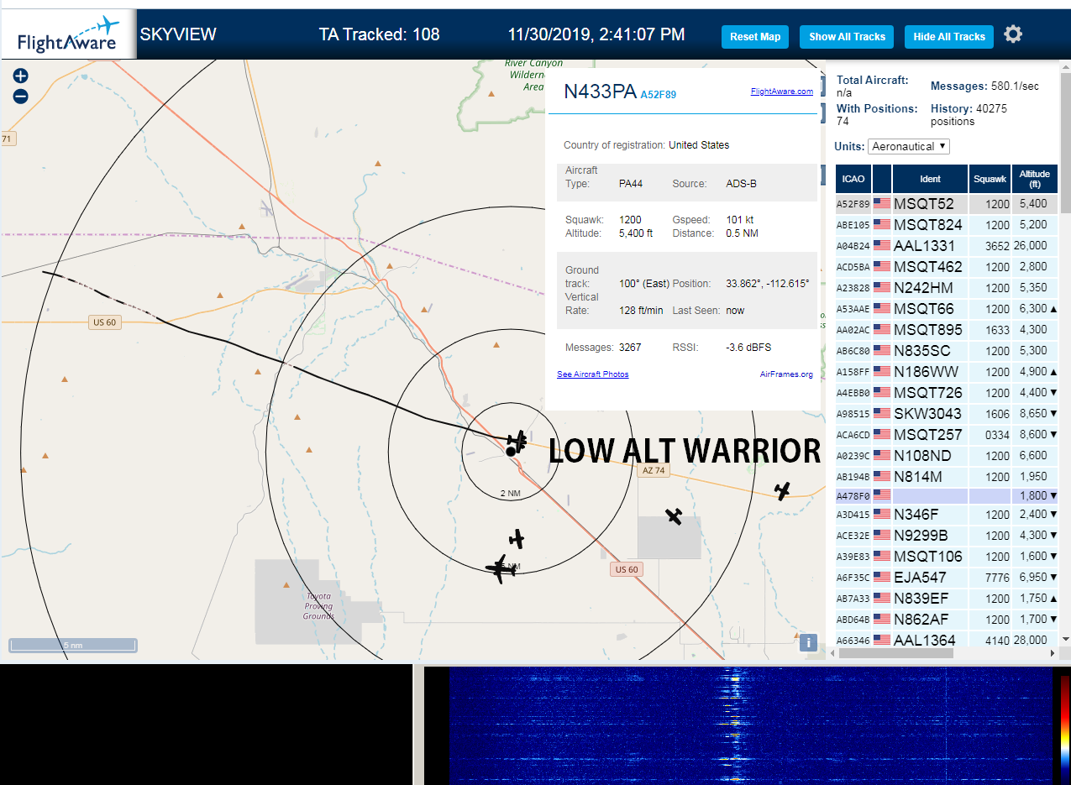Select the N346F aircraft row
Screen dimensions: 1071x785
(x=947, y=515)
